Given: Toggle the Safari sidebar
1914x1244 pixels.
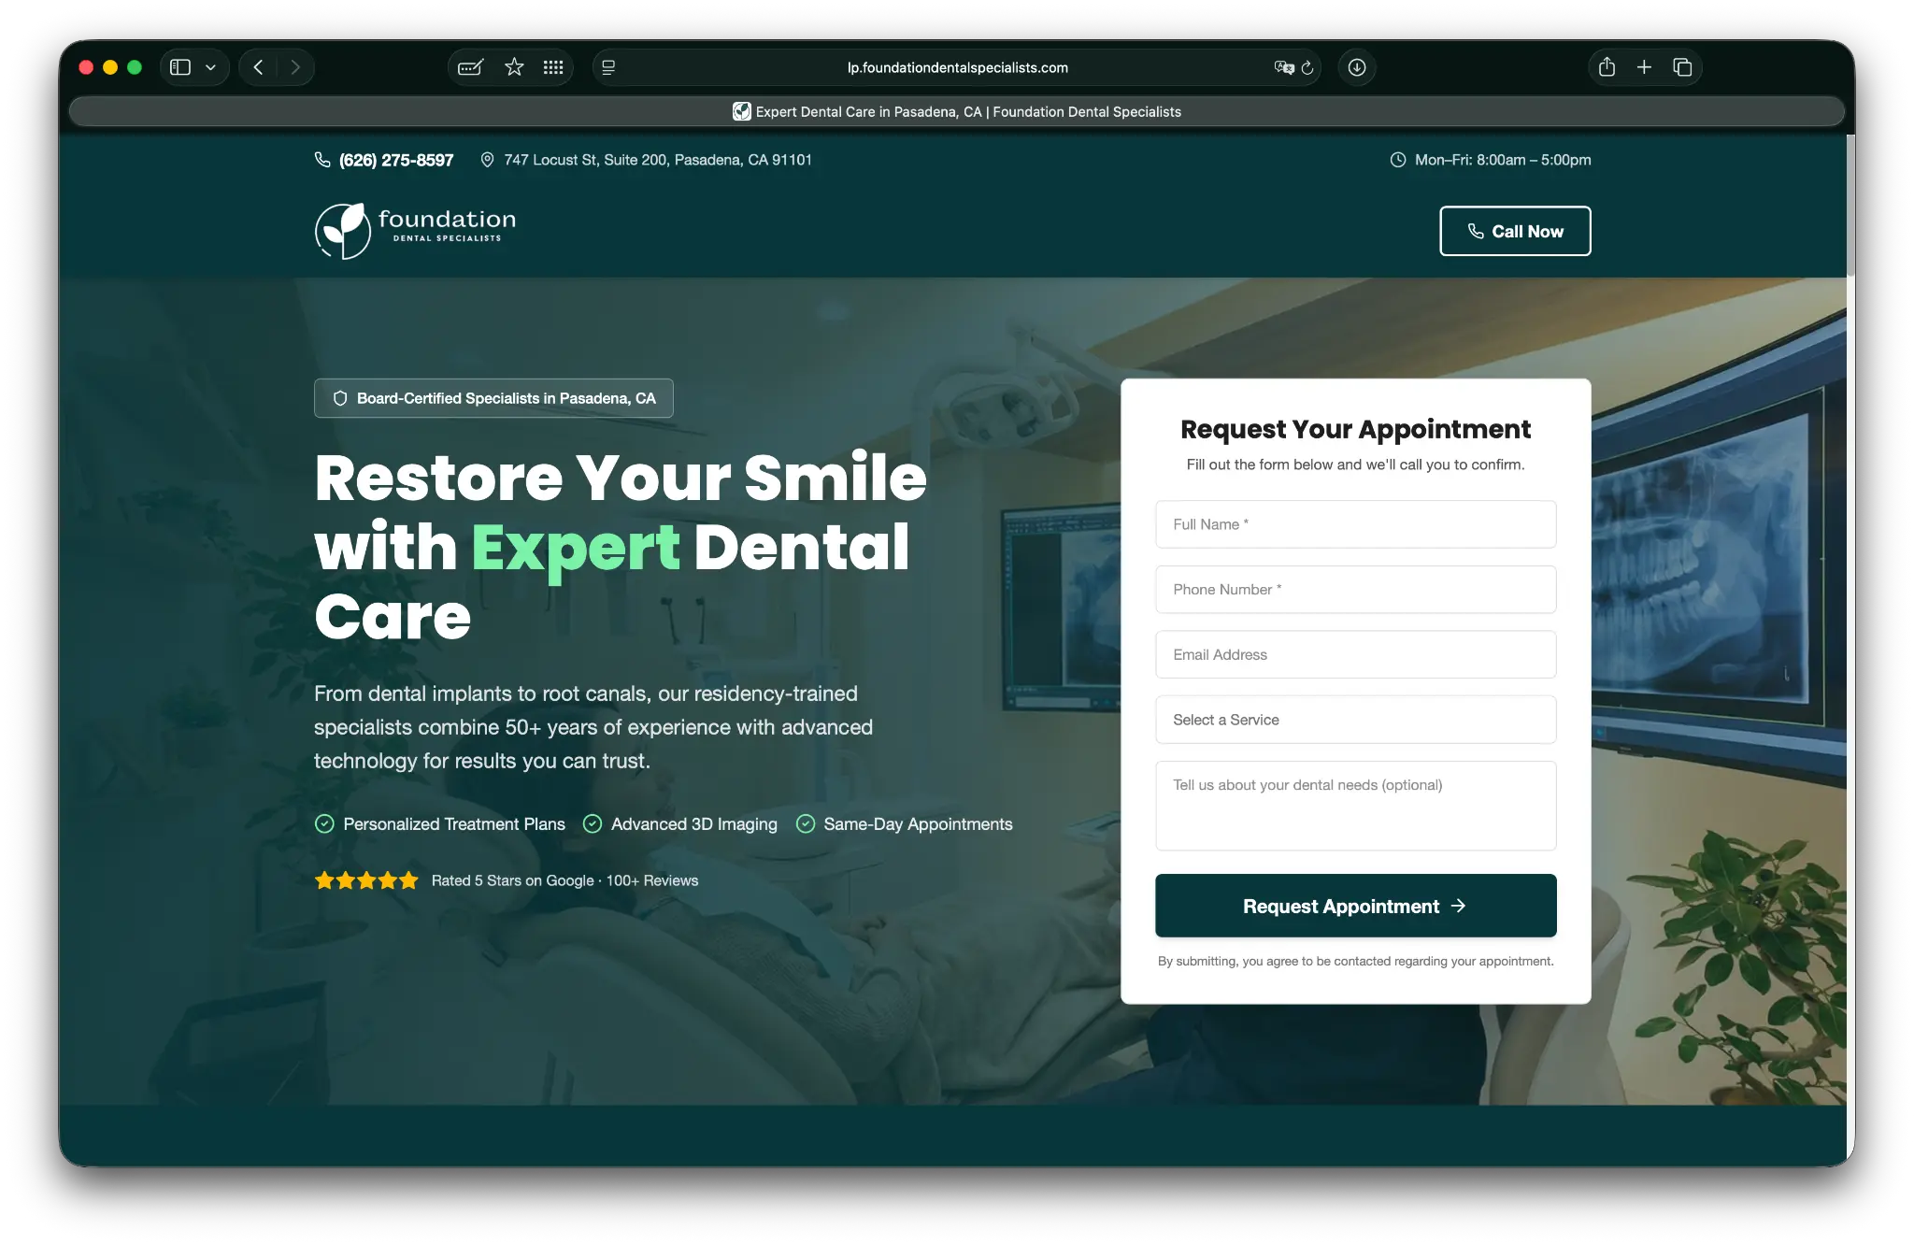Looking at the screenshot, I should pos(181,66).
